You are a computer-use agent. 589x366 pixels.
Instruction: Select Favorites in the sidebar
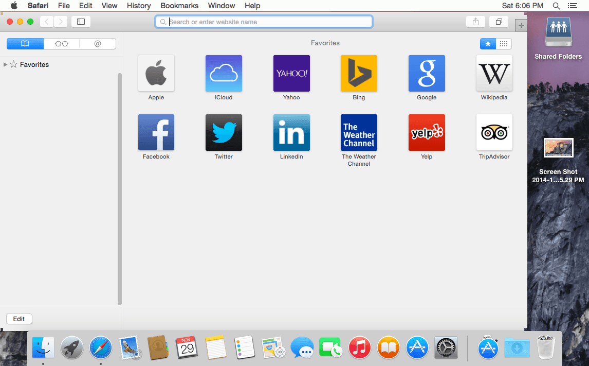(34, 64)
